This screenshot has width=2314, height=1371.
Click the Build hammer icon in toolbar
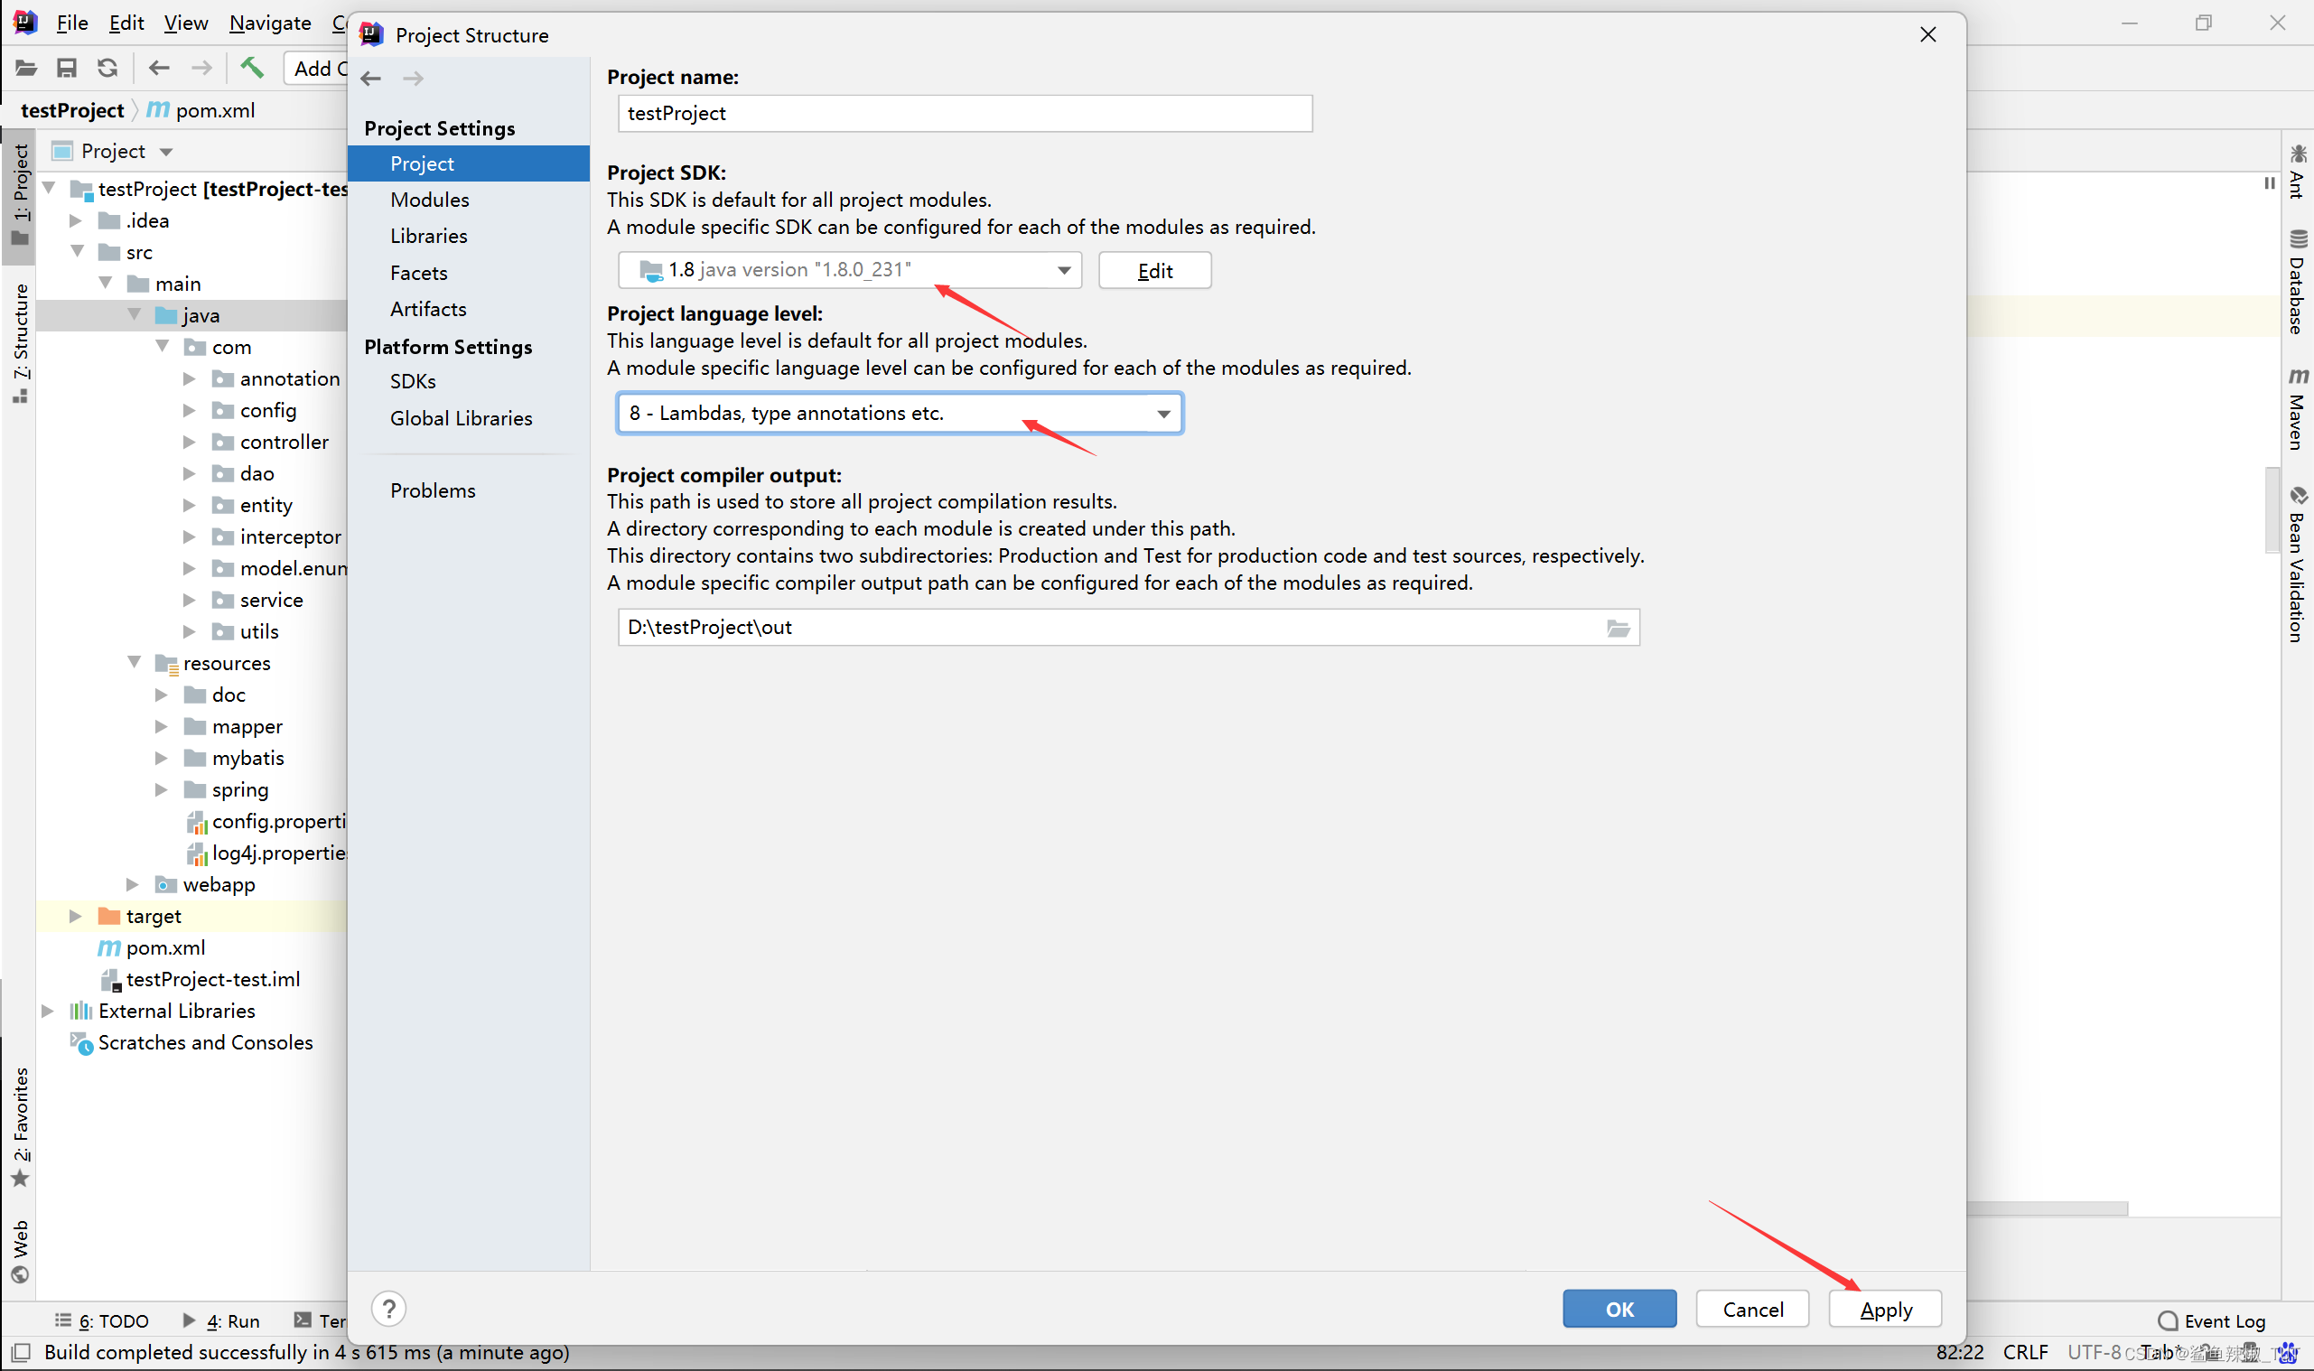point(251,68)
